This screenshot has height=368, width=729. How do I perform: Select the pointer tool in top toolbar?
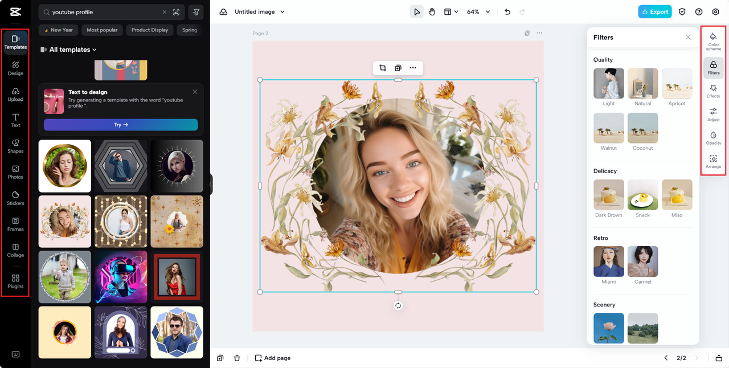click(417, 11)
